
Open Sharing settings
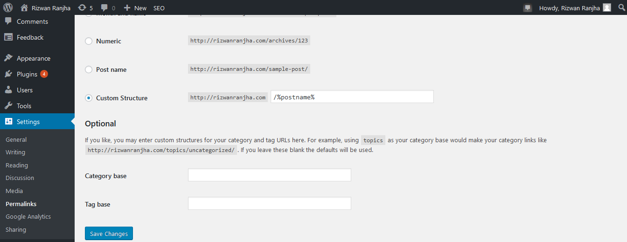pos(16,229)
